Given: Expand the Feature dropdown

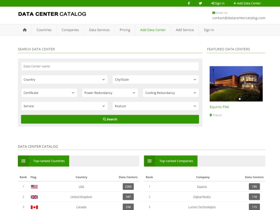Looking at the screenshot, I should 155,106.
